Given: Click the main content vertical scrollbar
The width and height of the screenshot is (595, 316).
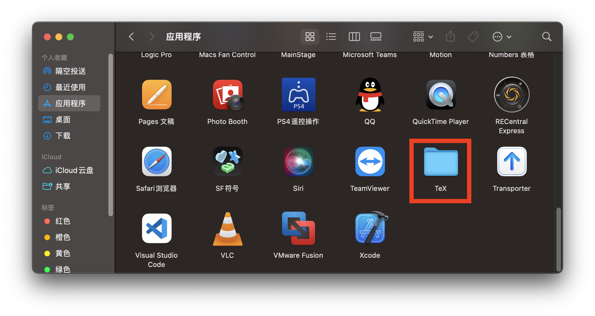Looking at the screenshot, I should [558, 239].
